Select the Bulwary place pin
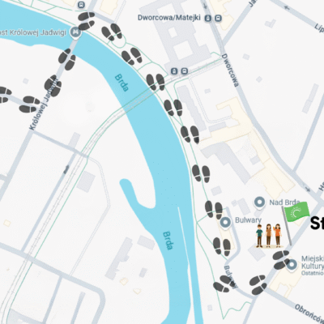The height and width of the screenshot is (324, 324). (225, 223)
